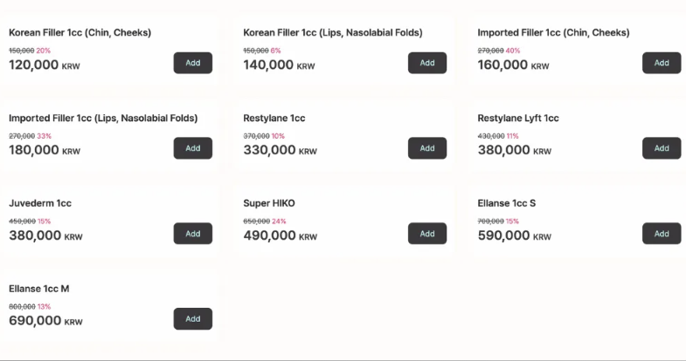Click the 160,000 KRW discounted price

click(x=513, y=65)
